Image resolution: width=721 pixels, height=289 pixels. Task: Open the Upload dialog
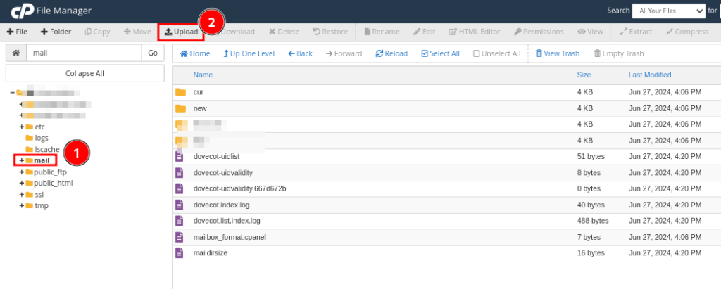pos(181,32)
